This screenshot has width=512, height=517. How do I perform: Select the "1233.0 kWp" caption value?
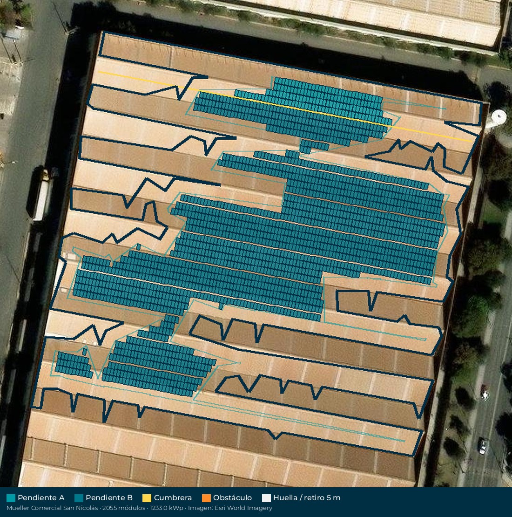166,508
